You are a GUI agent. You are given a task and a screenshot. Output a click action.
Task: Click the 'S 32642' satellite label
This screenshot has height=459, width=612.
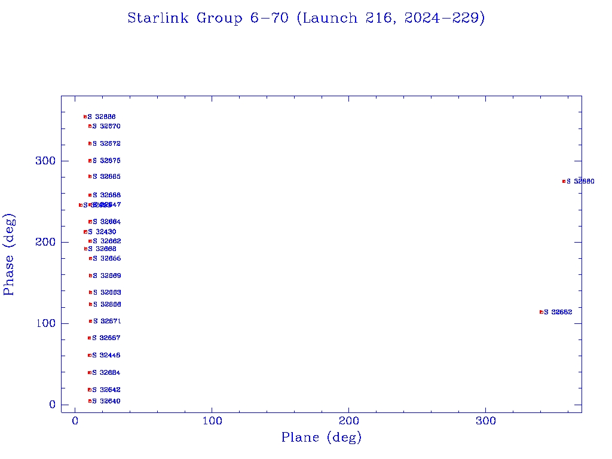pos(106,390)
